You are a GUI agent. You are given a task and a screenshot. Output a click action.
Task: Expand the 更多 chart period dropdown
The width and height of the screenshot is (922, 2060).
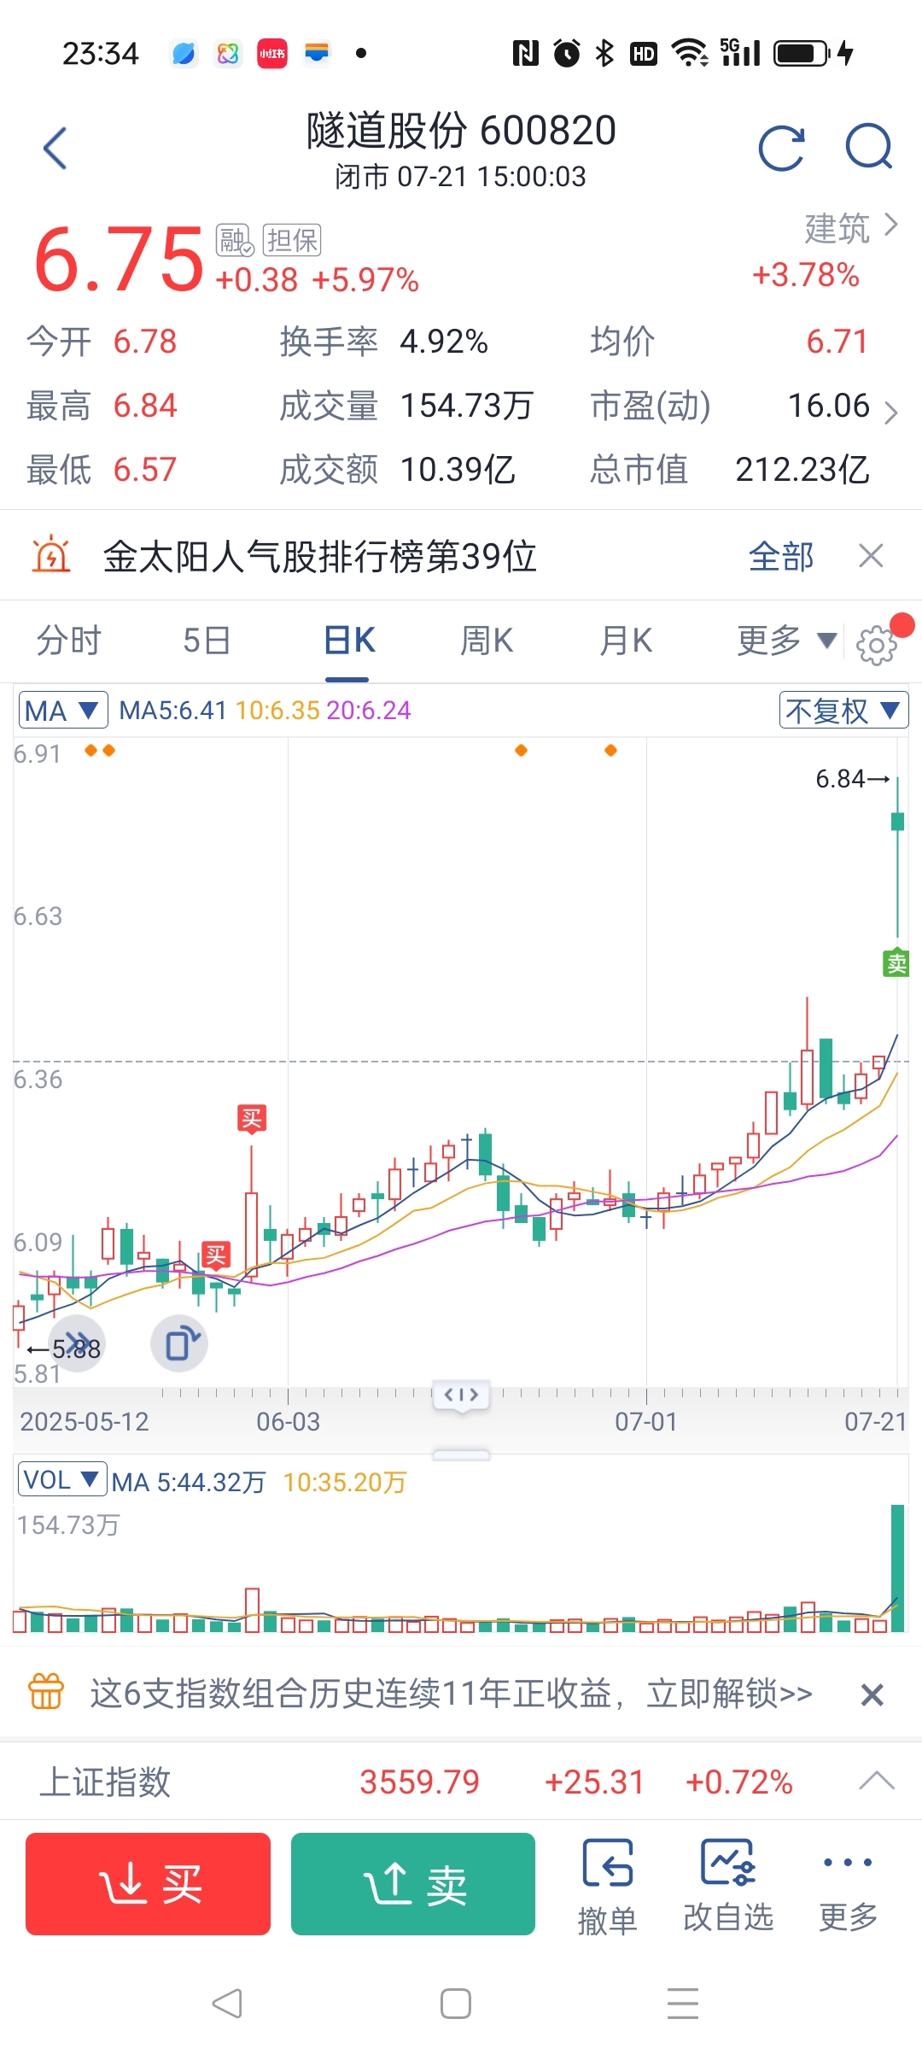coord(786,640)
